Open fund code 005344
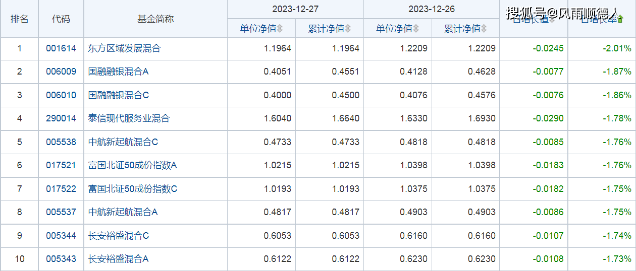 pyautogui.click(x=61, y=236)
